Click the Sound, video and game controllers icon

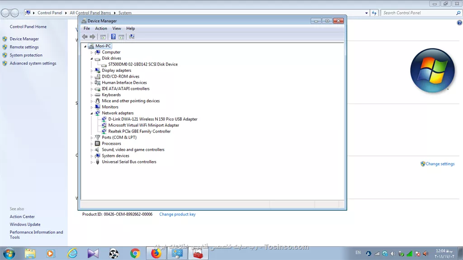(x=98, y=150)
